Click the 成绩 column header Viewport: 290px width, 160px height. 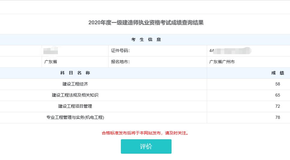pos(278,73)
